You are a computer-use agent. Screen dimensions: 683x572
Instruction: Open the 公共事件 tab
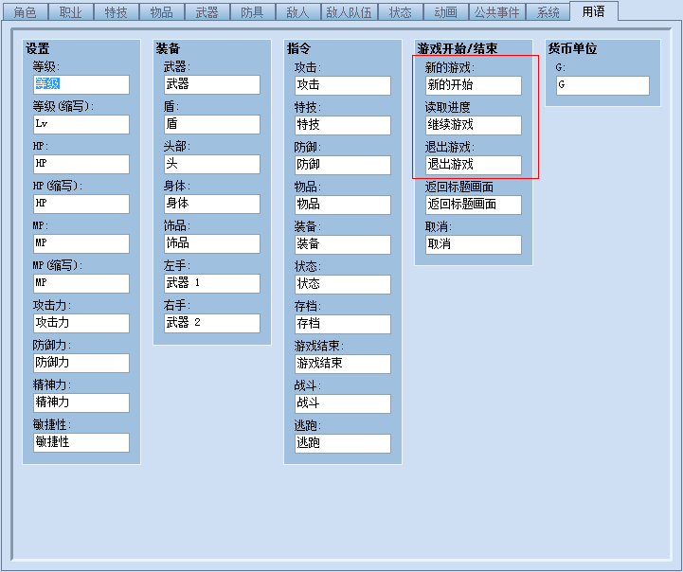tap(496, 11)
